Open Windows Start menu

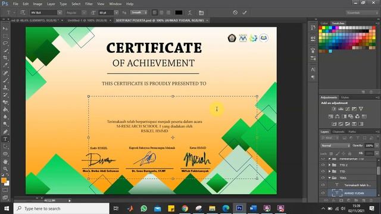click(7, 209)
